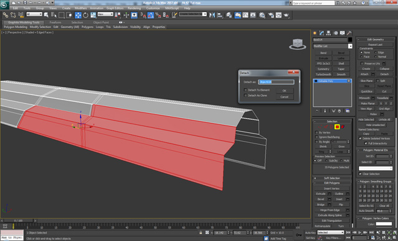This screenshot has width=398, height=241.
Task: Select SubObj preview selection radio
Action: tap(326, 160)
